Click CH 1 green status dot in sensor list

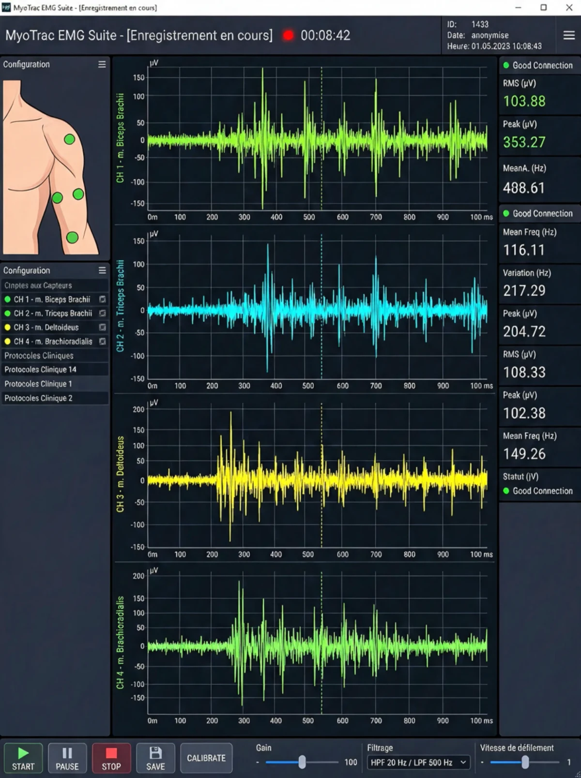7,299
